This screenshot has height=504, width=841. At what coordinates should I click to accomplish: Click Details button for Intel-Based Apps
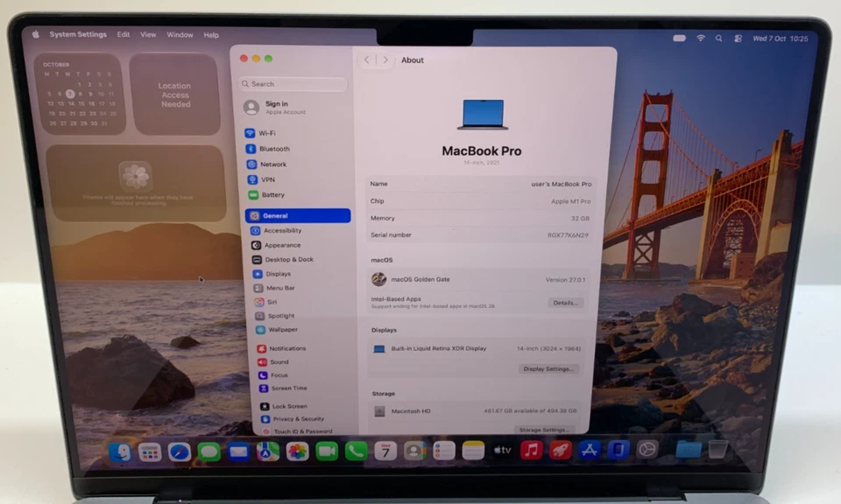tap(565, 303)
